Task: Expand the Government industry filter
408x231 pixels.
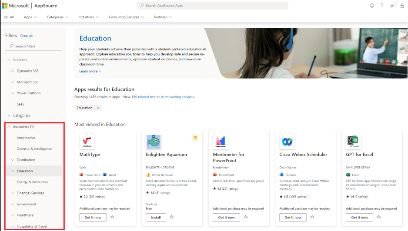Action: coord(13,204)
